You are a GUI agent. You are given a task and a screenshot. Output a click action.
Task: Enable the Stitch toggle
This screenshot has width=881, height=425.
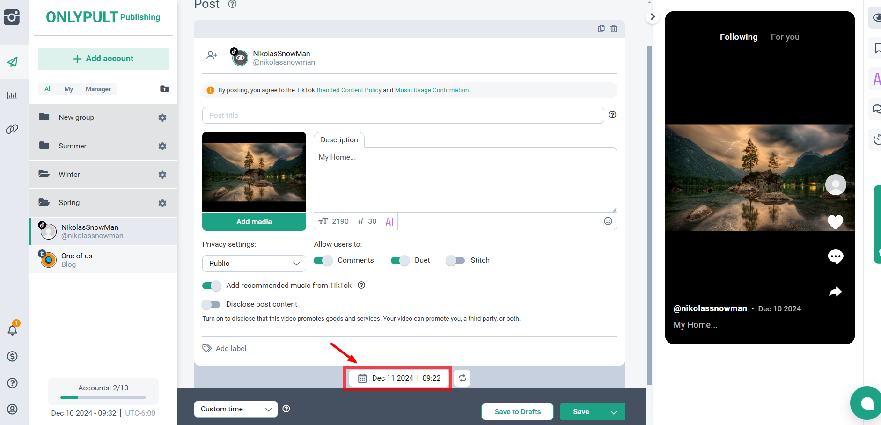(455, 260)
